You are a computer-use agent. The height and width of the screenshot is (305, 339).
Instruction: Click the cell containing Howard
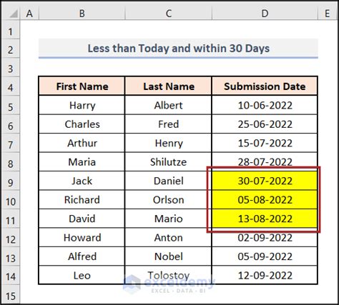pyautogui.click(x=82, y=237)
